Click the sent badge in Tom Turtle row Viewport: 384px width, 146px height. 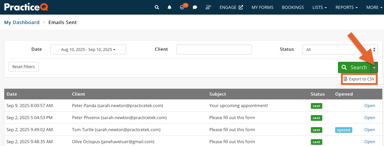pos(316,130)
